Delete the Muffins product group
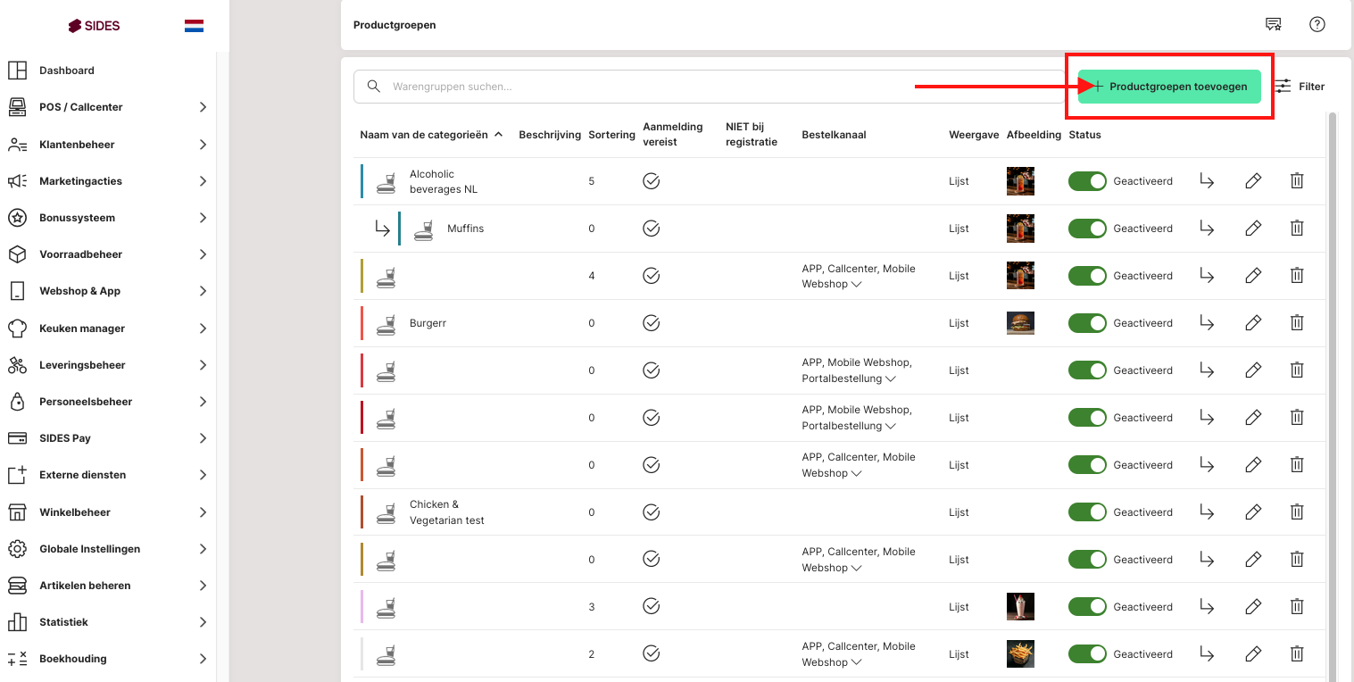Image resolution: width=1354 pixels, height=682 pixels. 1297,229
